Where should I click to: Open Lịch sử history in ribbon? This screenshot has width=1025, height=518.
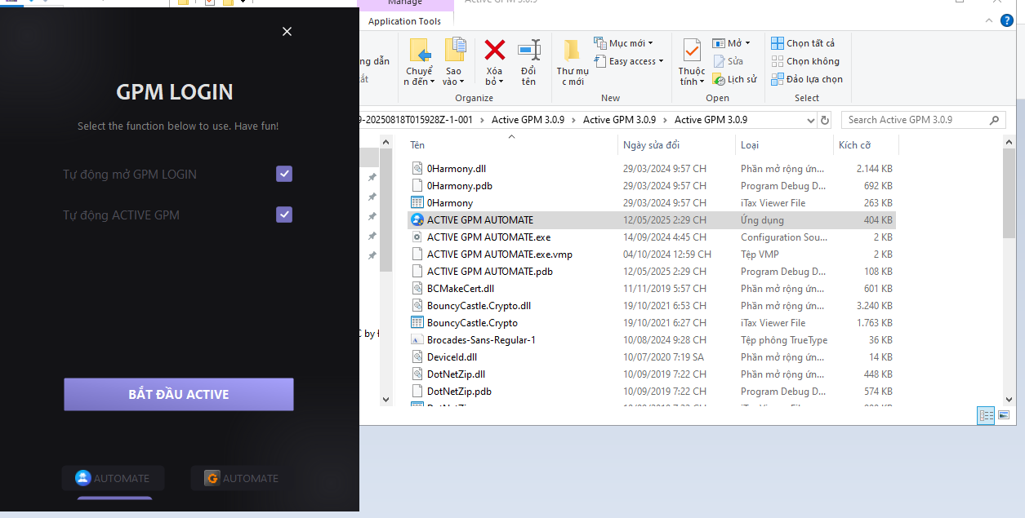(718, 79)
